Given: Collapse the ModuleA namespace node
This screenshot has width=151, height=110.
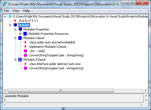Looking at the screenshot, I should 10,25.
